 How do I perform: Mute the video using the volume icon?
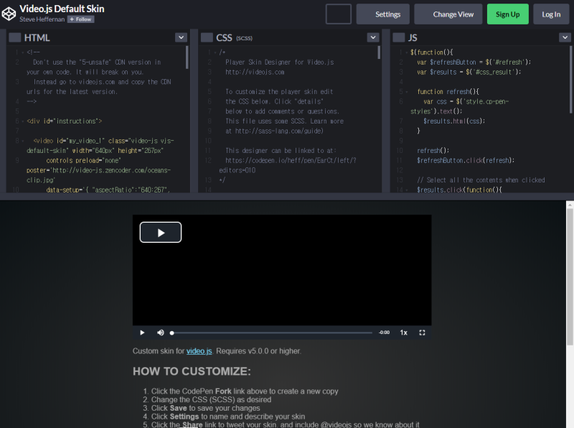[161, 332]
